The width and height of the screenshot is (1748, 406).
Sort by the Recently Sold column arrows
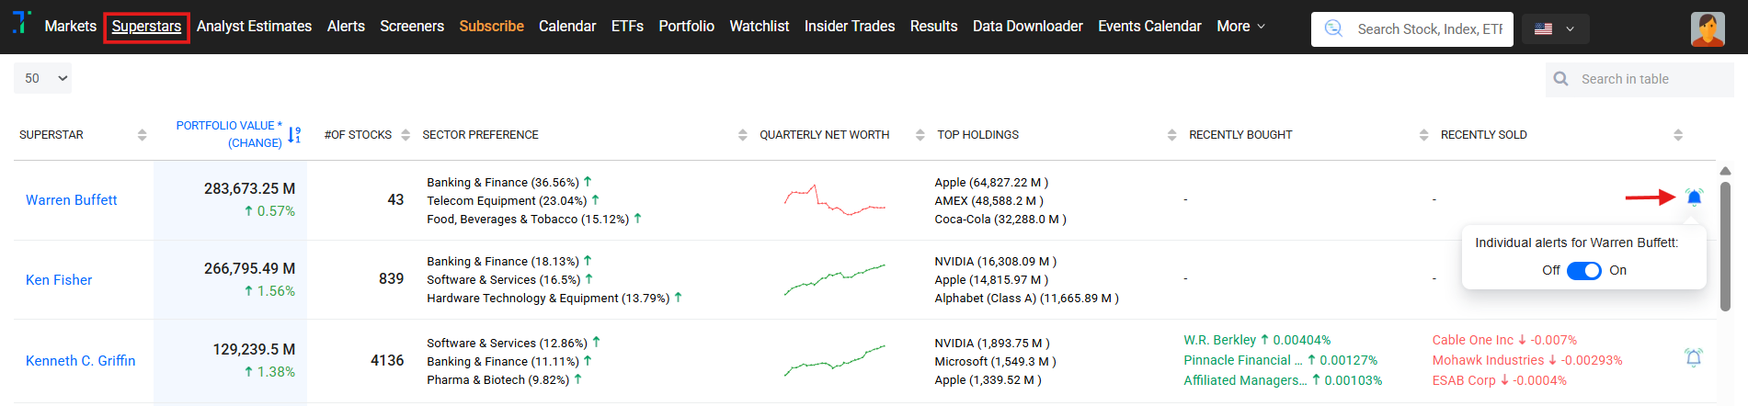point(1677,135)
